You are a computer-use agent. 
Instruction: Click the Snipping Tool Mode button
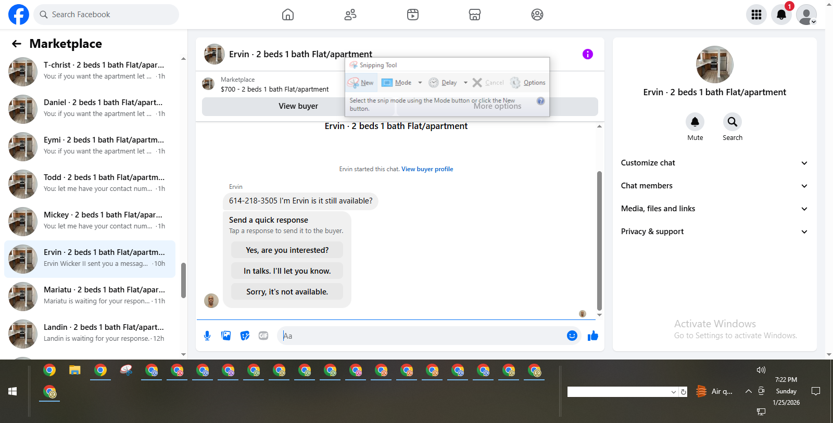tap(397, 83)
